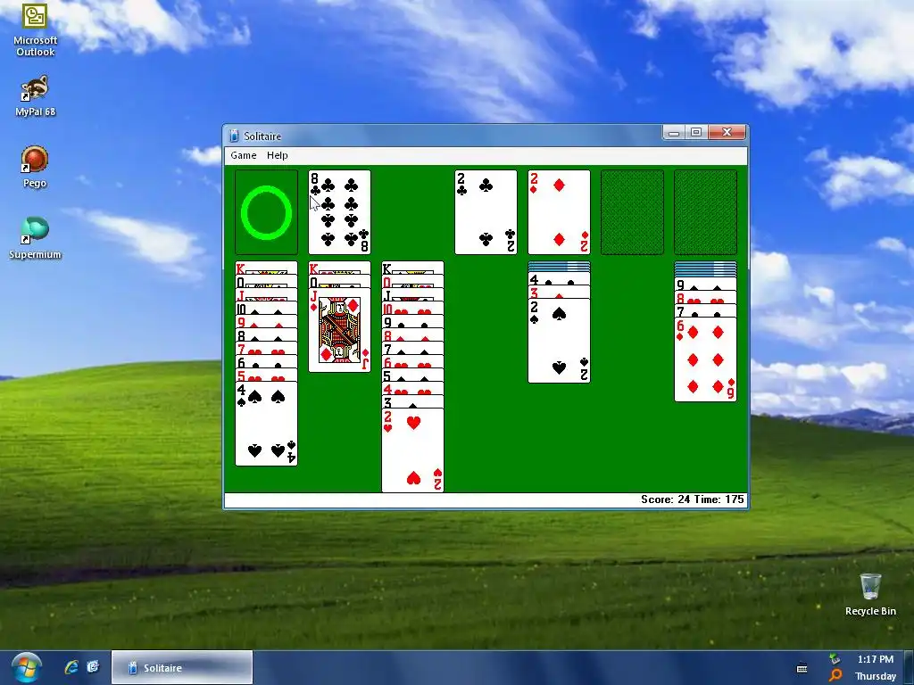The height and width of the screenshot is (685, 914).
Task: Select the Jack of diamonds card
Action: (339, 330)
